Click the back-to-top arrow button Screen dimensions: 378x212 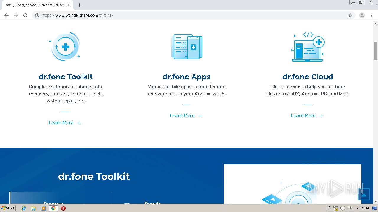click(x=364, y=194)
